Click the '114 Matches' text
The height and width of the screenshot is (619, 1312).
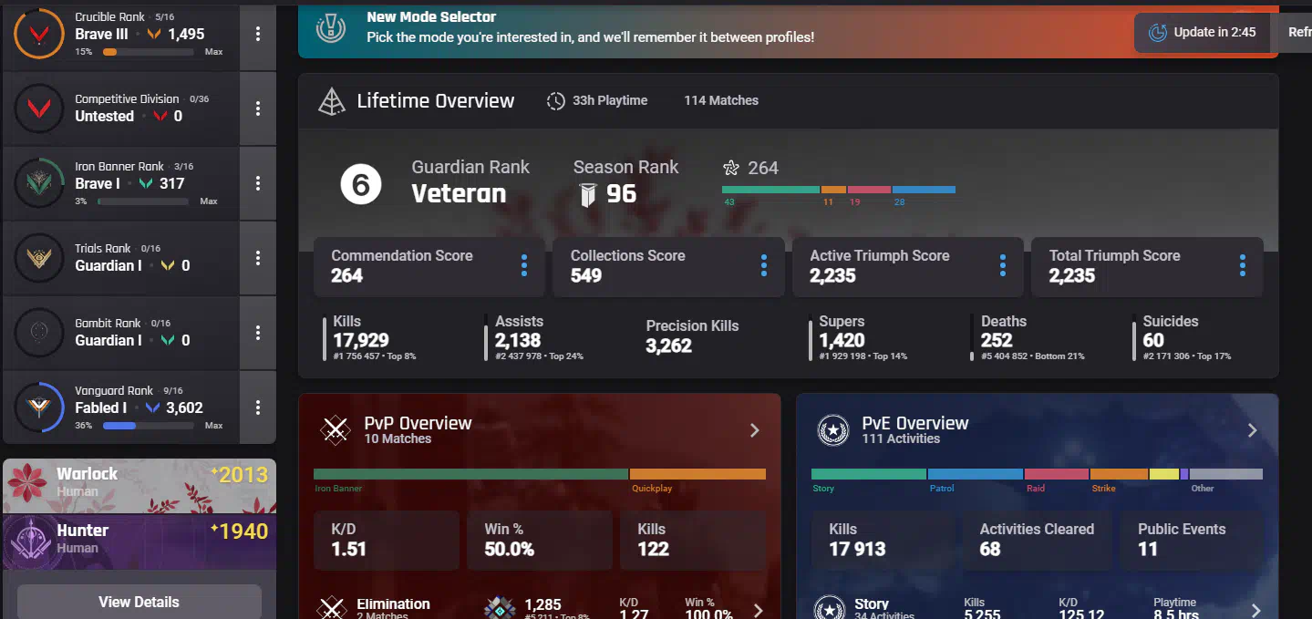pyautogui.click(x=721, y=100)
